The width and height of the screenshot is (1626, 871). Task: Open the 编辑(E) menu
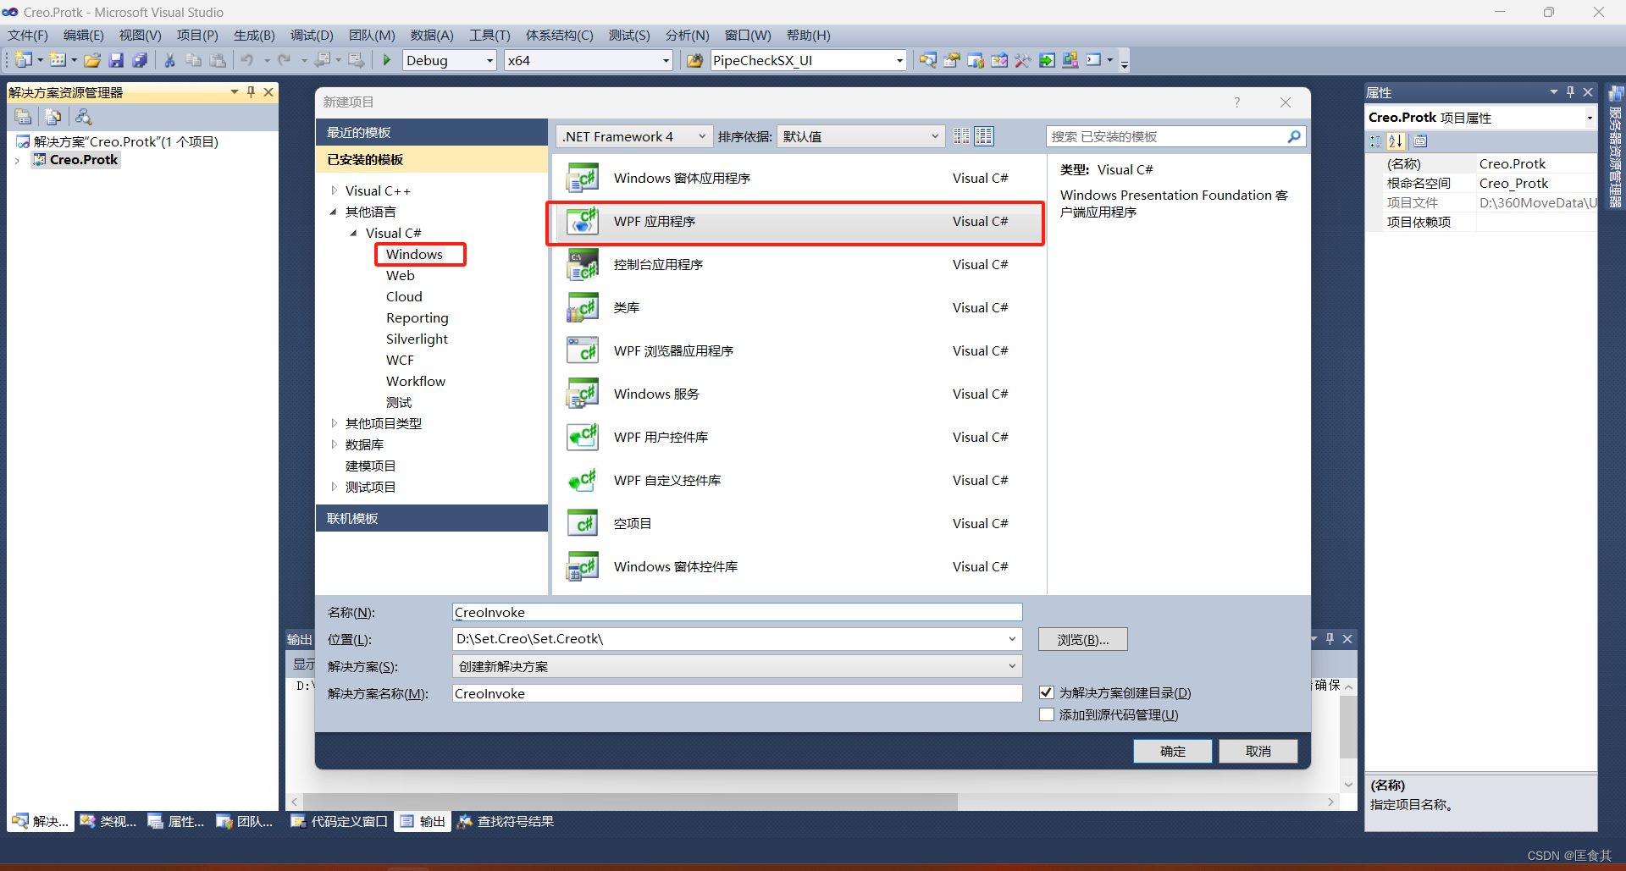(84, 36)
